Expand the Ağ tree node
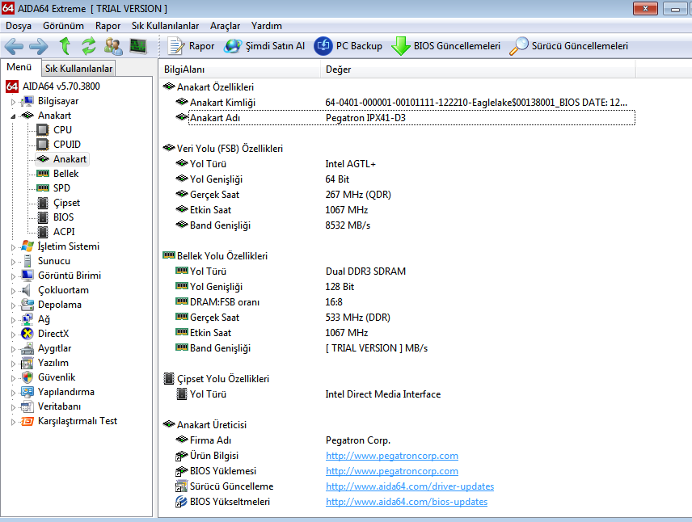This screenshot has width=692, height=522. (13, 320)
